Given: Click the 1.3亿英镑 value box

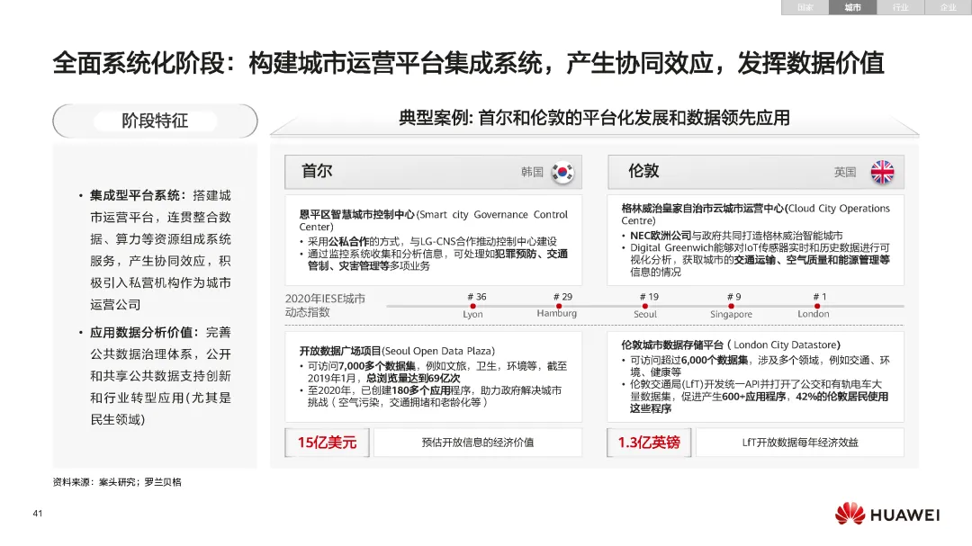Looking at the screenshot, I should pos(649,443).
